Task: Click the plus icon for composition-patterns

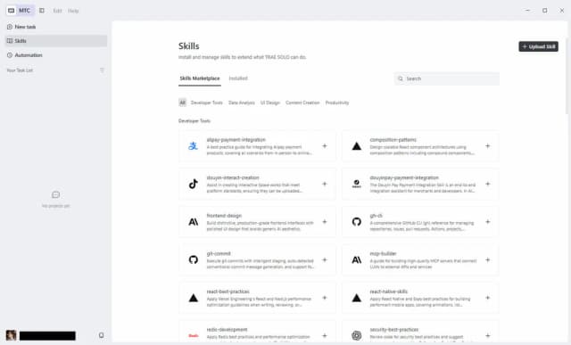Action: pos(488,146)
